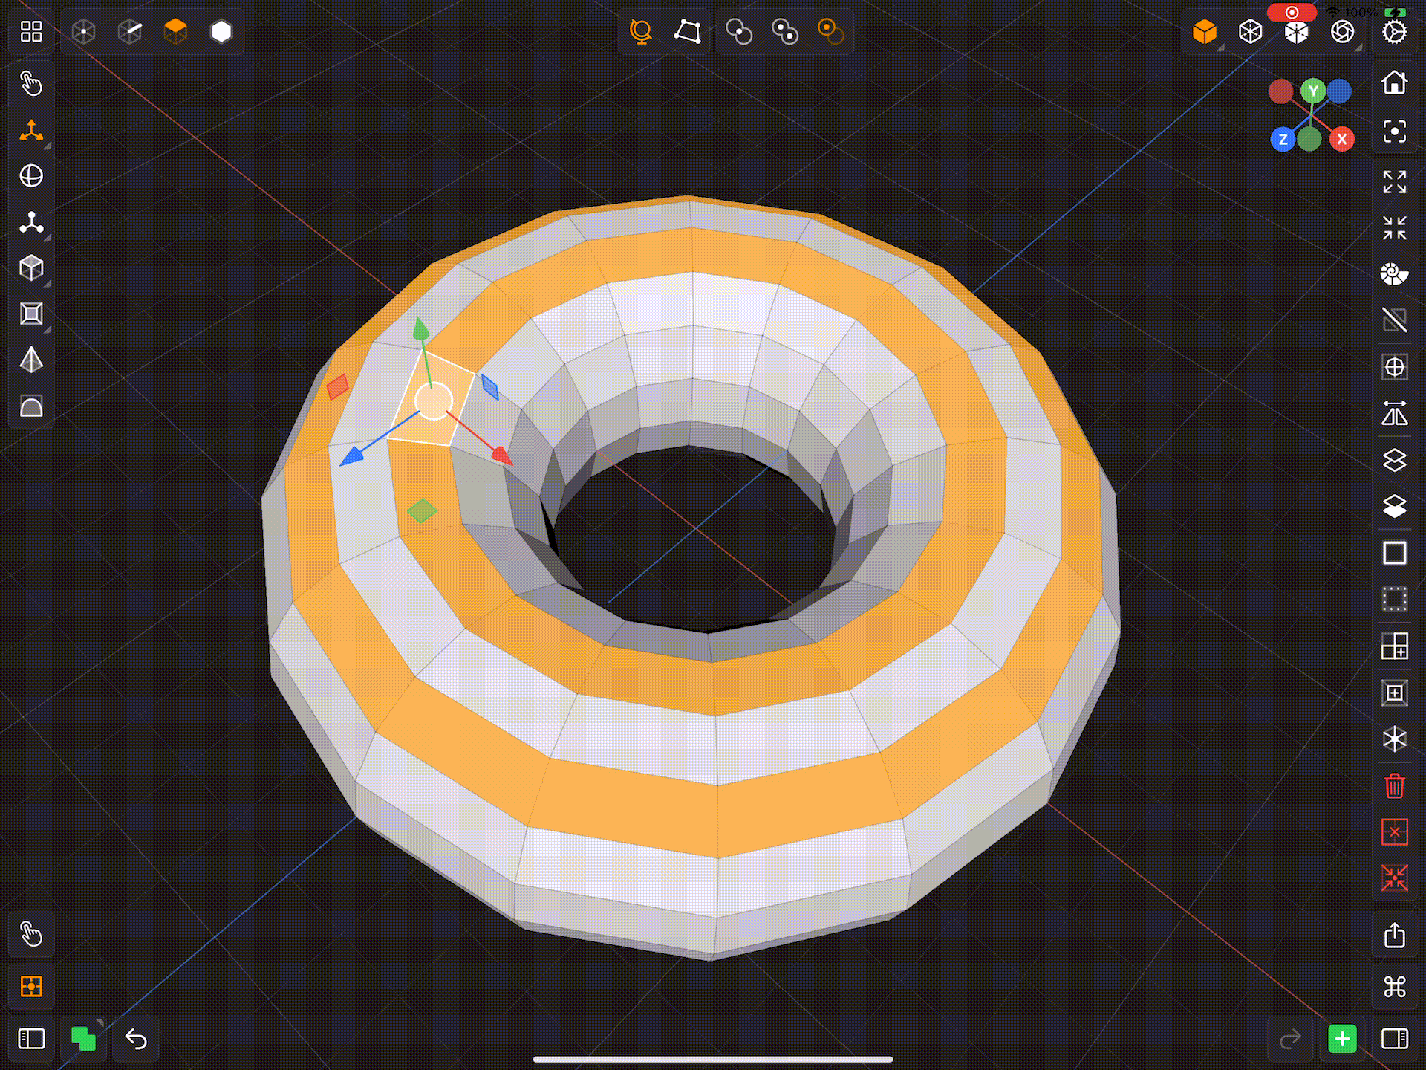Click the undo arrow
The image size is (1426, 1070).
point(136,1039)
